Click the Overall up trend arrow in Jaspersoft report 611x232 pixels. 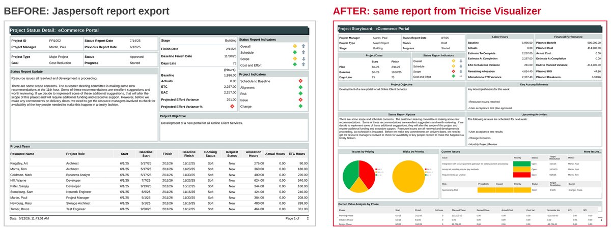coord(303,46)
